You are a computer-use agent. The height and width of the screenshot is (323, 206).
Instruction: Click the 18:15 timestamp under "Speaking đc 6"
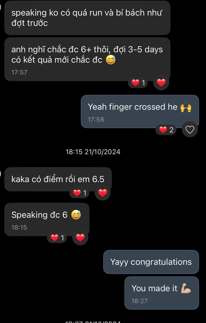(19, 227)
